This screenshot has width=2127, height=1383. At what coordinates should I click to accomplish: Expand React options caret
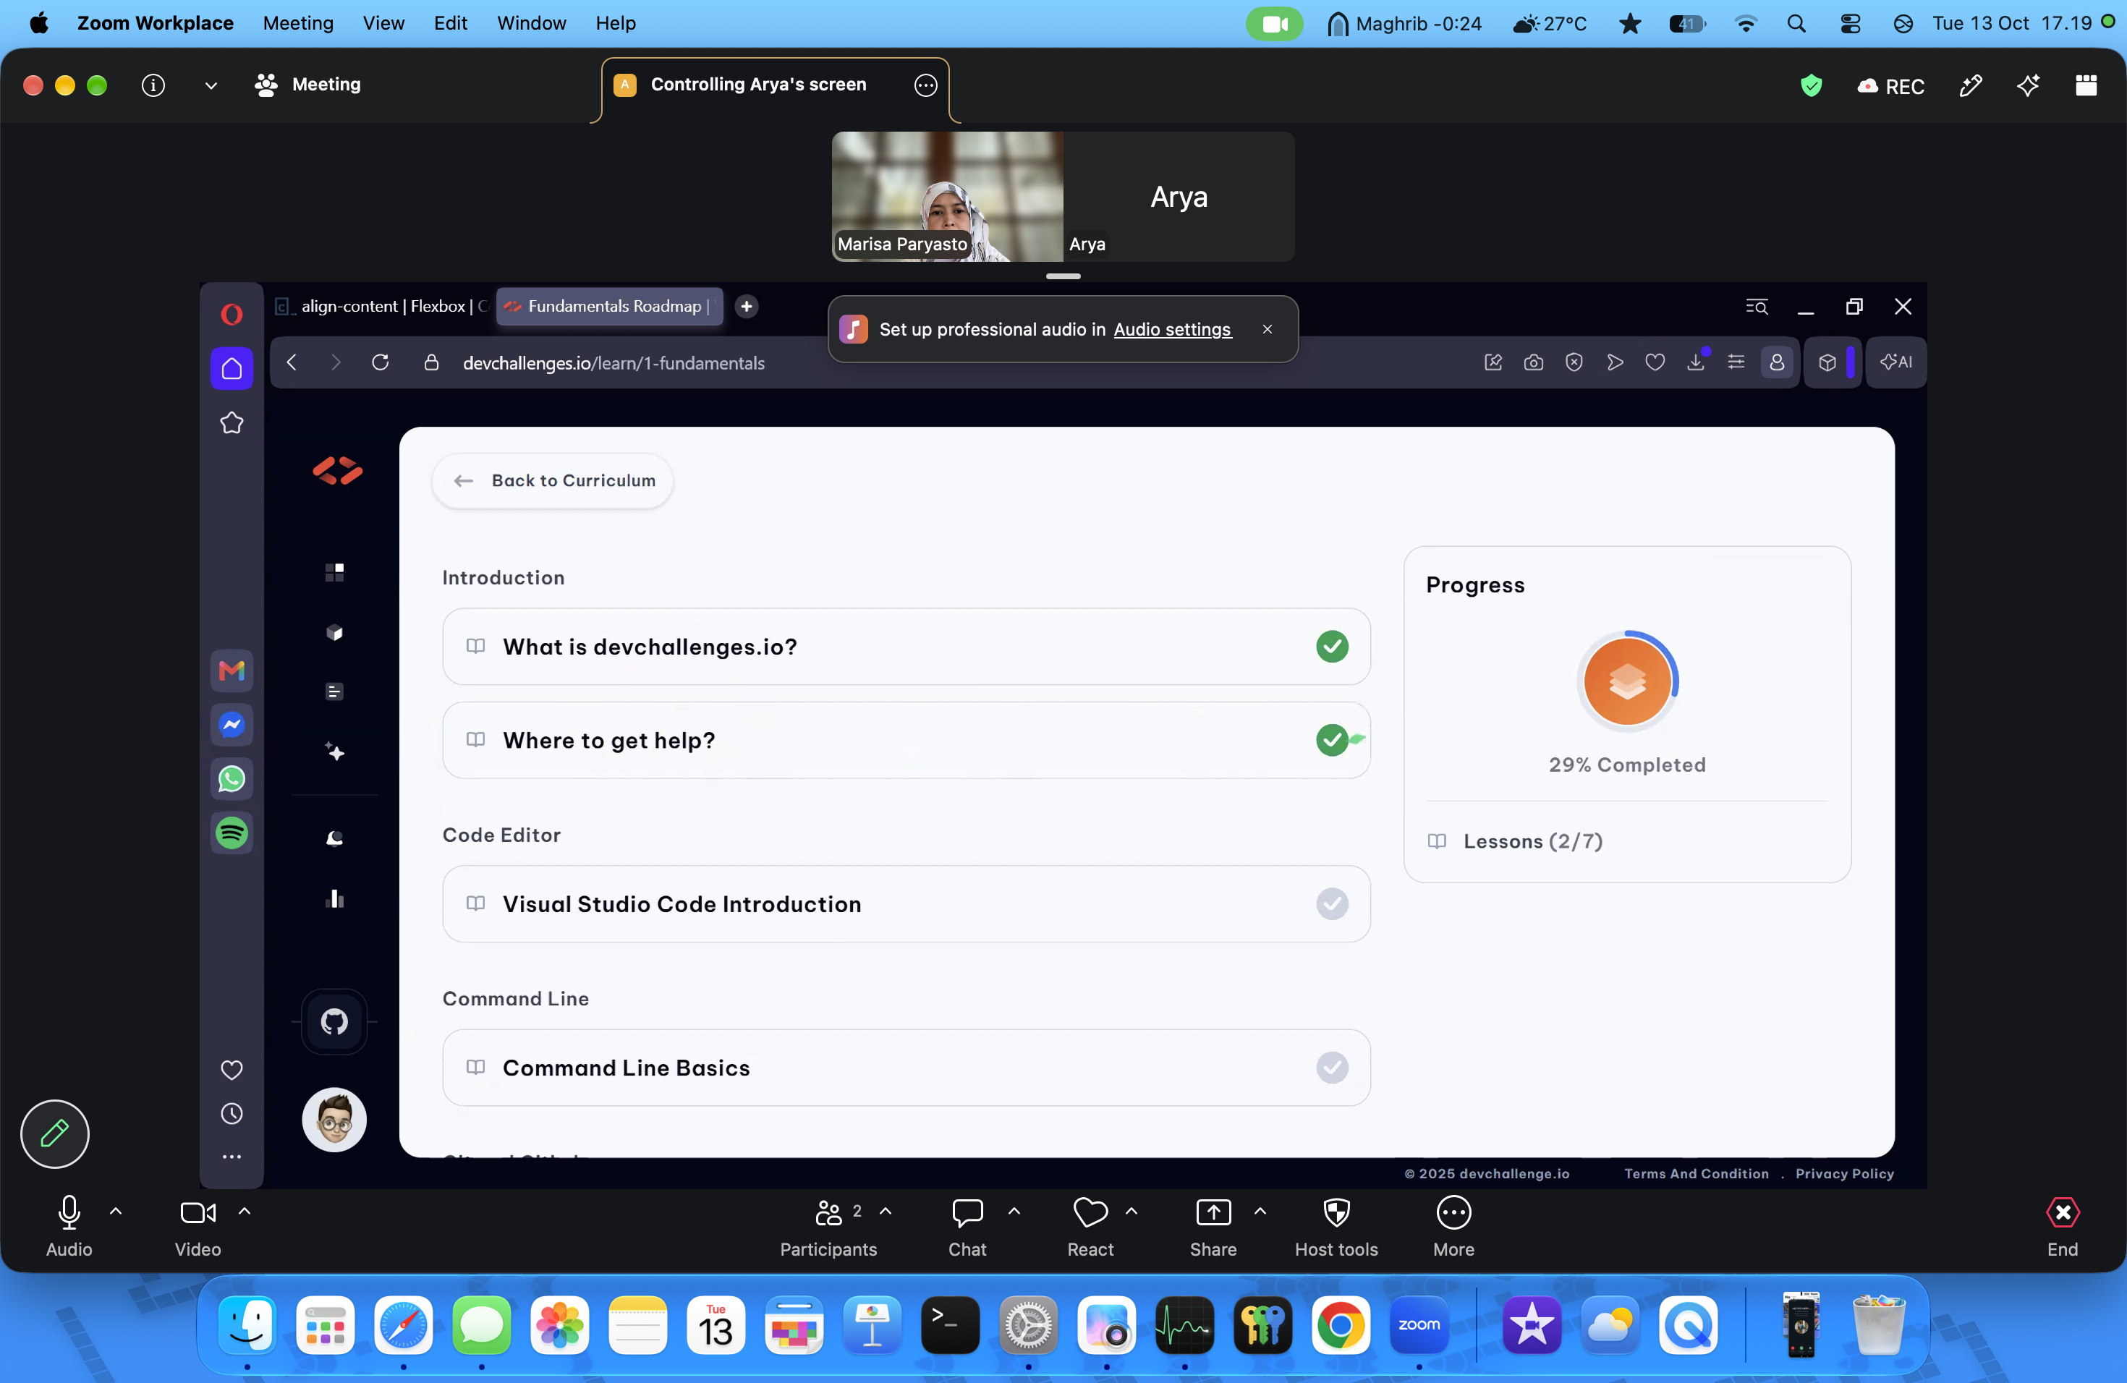1131,1212
